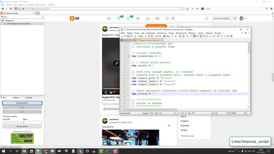The width and height of the screenshot is (274, 154).
Task: Open the Windows Start menu
Action: coord(3,151)
